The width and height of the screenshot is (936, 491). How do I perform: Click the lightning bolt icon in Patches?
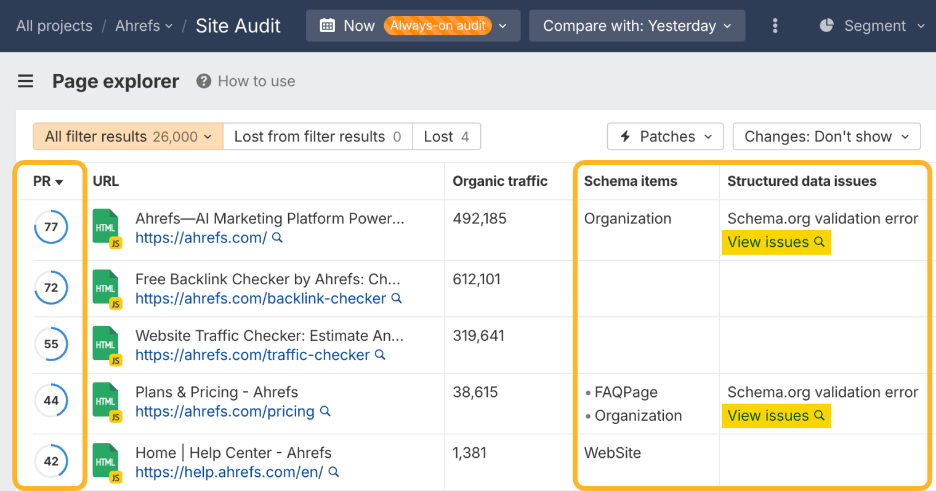point(625,137)
